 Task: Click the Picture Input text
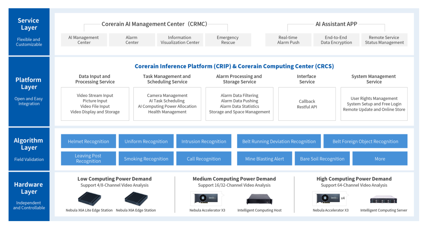pyautogui.click(x=95, y=101)
